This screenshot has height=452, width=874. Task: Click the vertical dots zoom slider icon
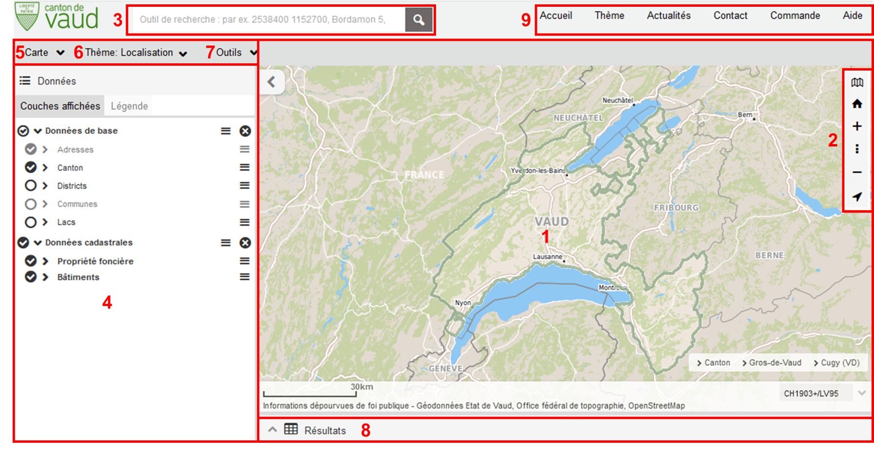click(x=857, y=149)
